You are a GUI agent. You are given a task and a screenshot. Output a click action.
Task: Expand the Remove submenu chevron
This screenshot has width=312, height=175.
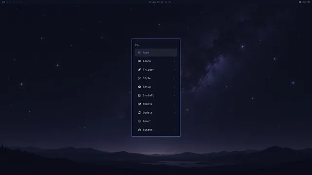175,104
